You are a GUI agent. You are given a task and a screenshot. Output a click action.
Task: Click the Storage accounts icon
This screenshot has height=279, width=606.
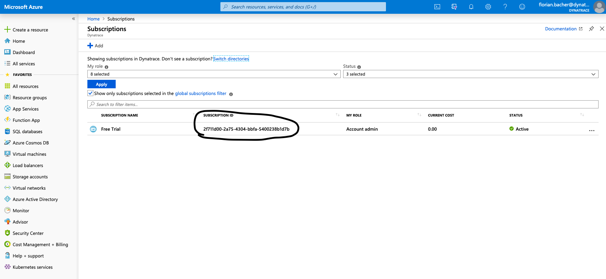(7, 177)
